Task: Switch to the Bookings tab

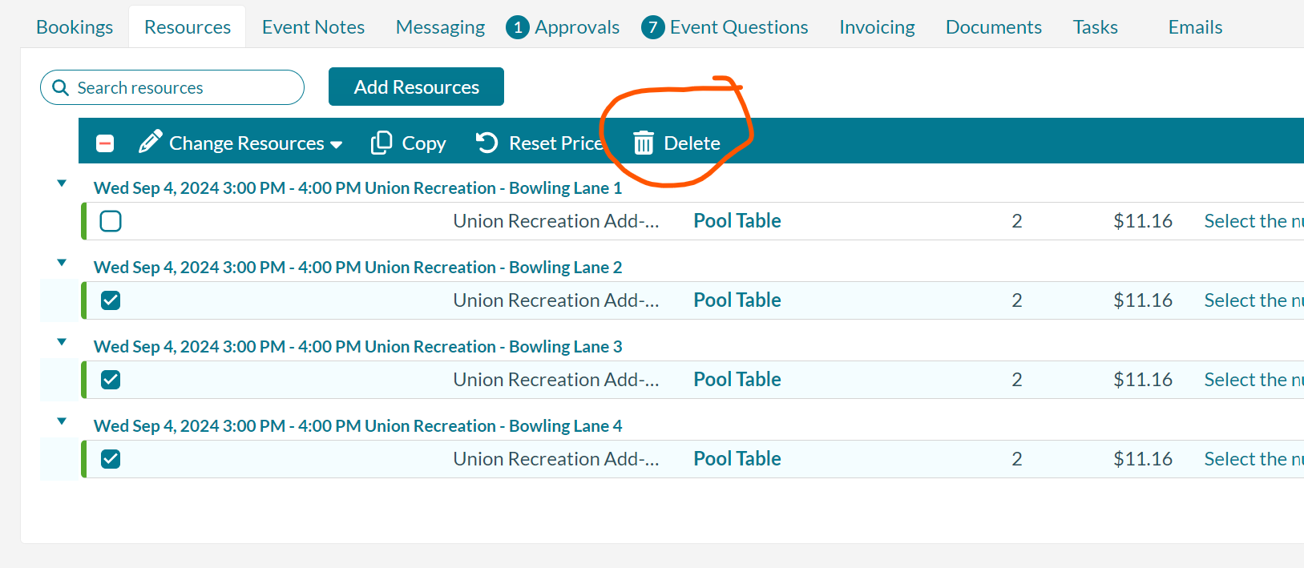Action: 75,27
